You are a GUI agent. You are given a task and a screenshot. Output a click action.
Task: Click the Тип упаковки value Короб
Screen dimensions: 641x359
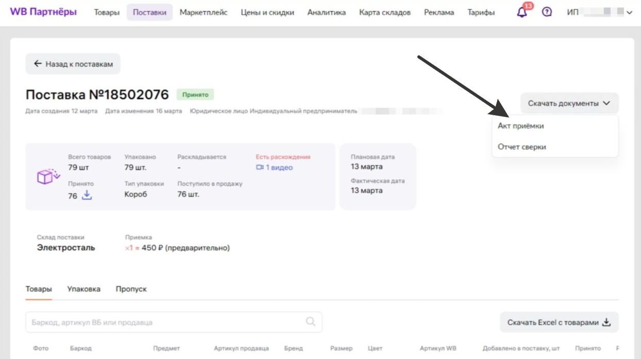[x=136, y=194]
